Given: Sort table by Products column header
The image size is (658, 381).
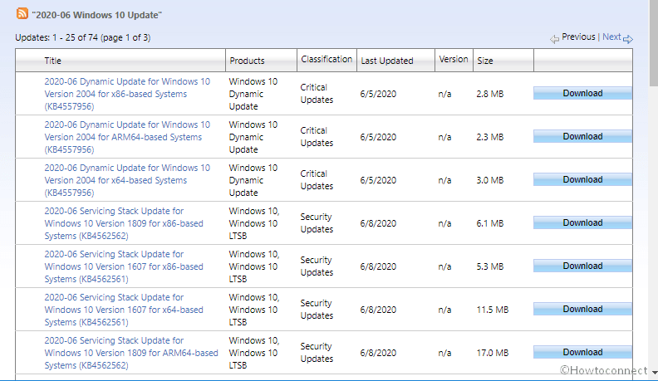Looking at the screenshot, I should 248,61.
